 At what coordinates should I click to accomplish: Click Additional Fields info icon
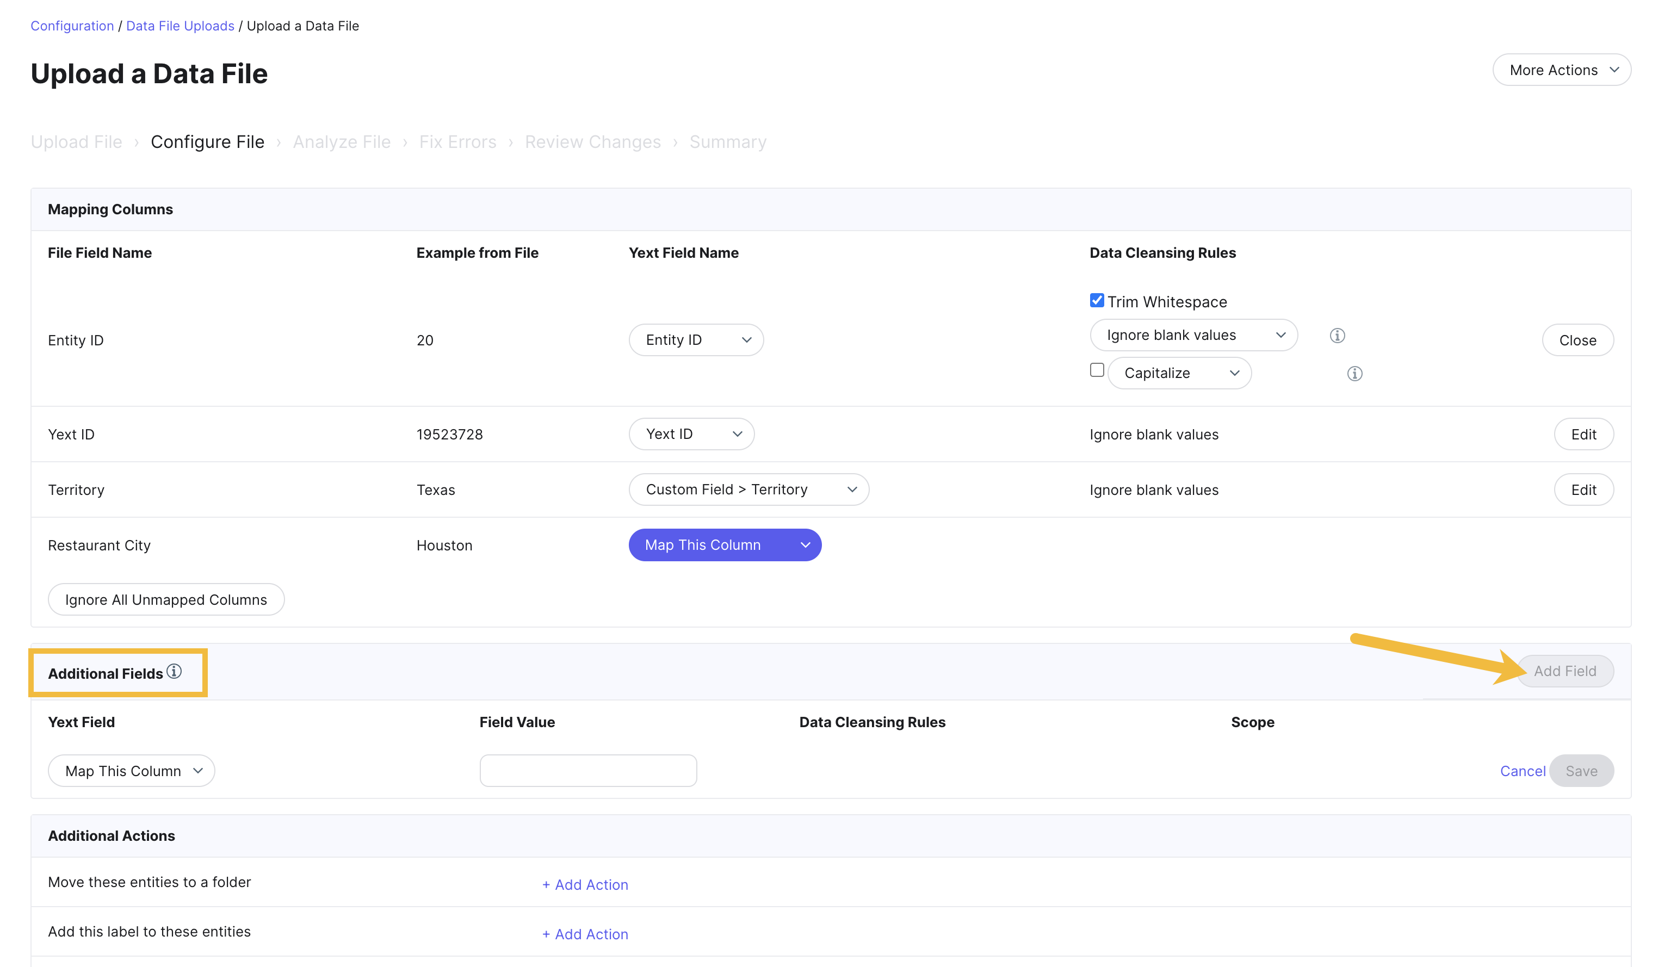click(174, 671)
